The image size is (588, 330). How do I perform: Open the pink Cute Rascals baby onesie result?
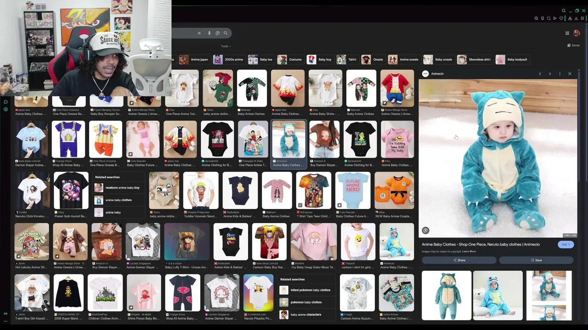[143, 140]
